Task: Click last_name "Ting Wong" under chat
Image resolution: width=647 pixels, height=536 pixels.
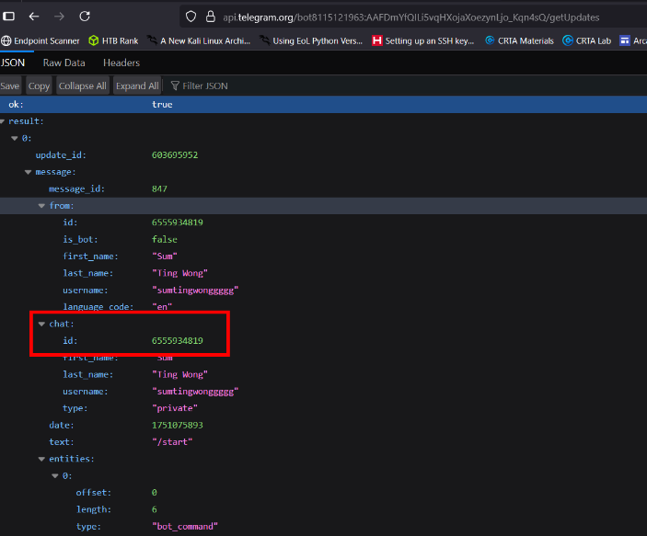Action: [x=179, y=375]
